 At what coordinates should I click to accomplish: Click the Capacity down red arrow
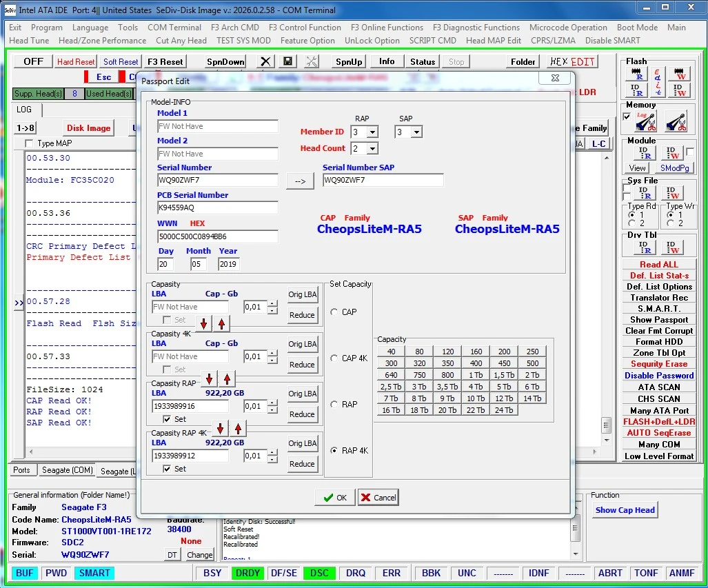coord(203,323)
